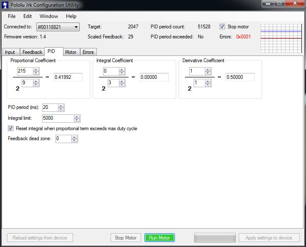Click the target/feedback graph thumbnail
Screen dimensions: 306x247
(x=281, y=38)
